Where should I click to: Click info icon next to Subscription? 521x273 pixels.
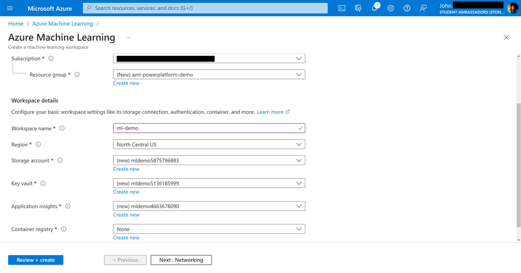click(x=51, y=58)
